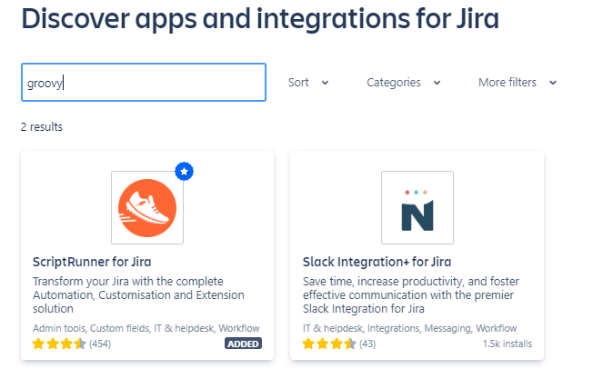
Task: Click the (43) review count
Action: 367,344
